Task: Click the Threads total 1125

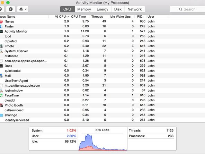Action: click(170, 130)
